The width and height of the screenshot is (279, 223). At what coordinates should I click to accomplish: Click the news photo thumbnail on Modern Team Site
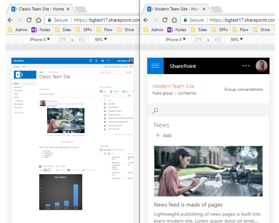point(208,171)
